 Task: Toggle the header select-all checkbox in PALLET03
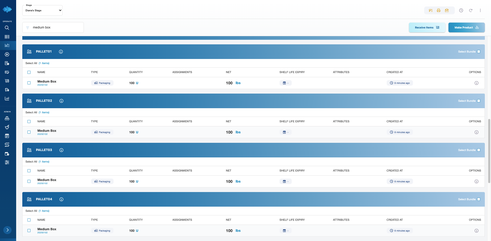click(29, 171)
